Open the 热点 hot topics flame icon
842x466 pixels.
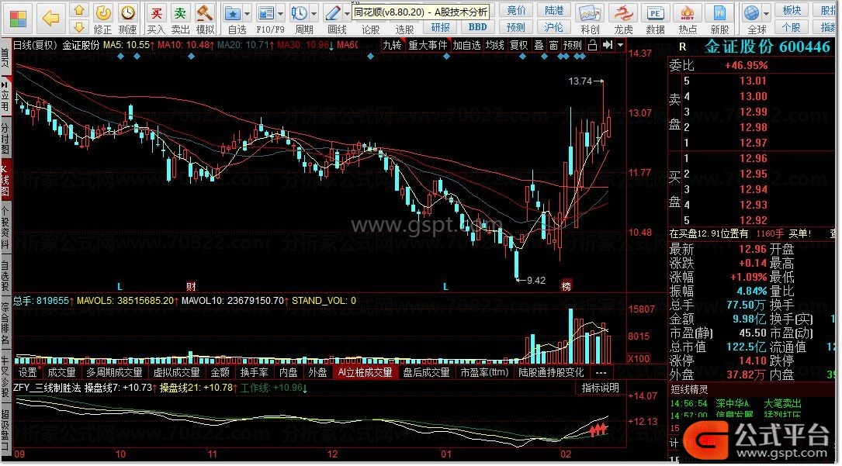[688, 13]
